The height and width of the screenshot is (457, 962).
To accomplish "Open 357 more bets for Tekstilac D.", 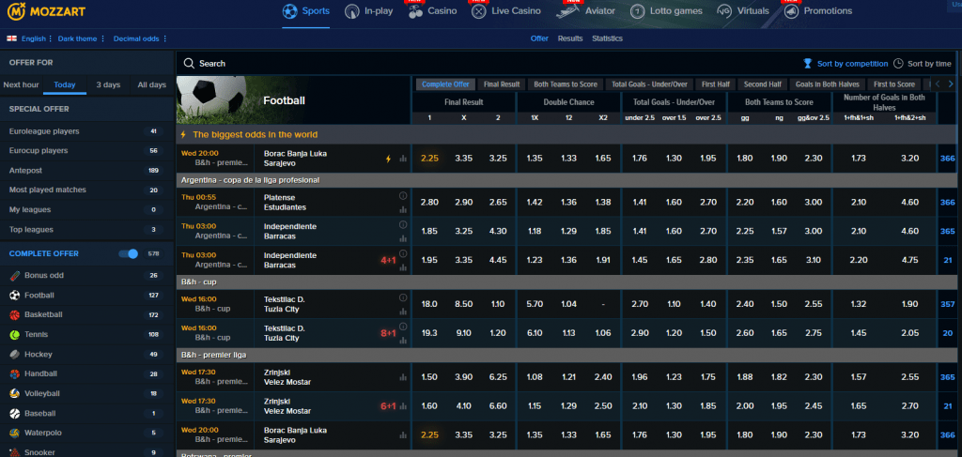I will click(947, 304).
